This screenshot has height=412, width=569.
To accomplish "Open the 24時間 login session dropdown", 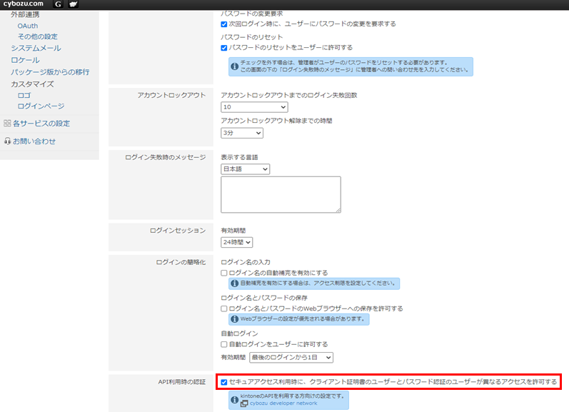I will tap(237, 243).
